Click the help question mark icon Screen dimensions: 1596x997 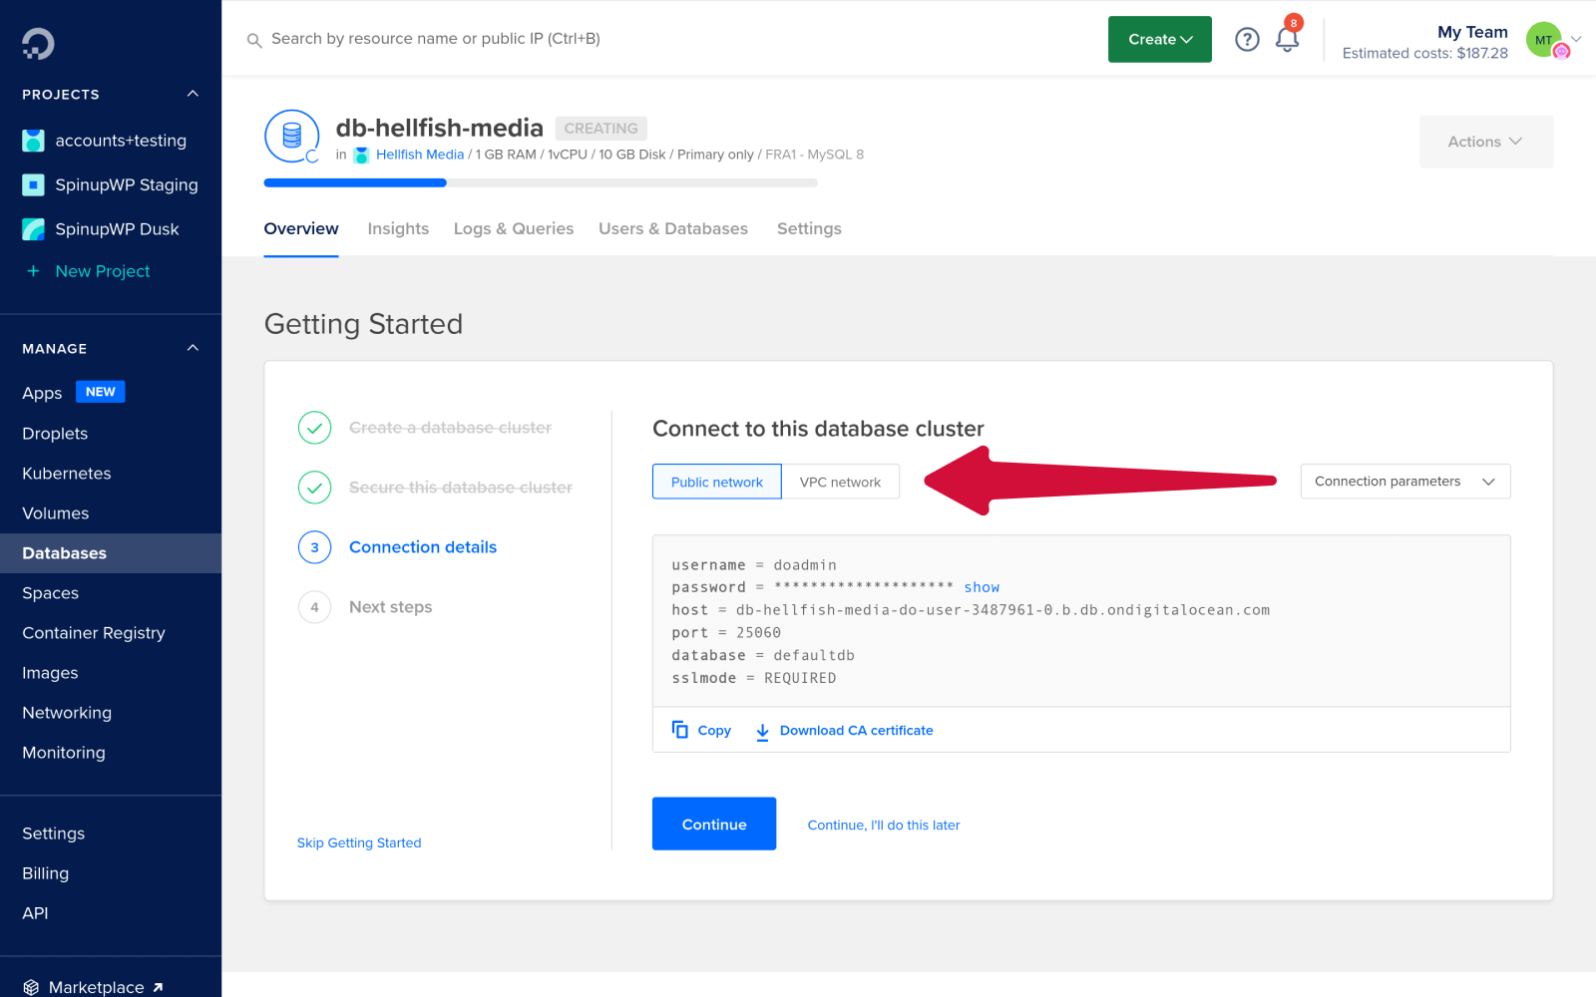(x=1247, y=39)
